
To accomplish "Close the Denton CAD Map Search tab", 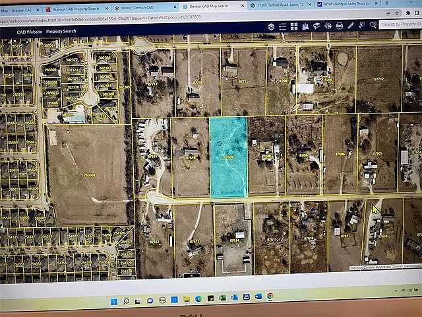I will (x=241, y=5).
